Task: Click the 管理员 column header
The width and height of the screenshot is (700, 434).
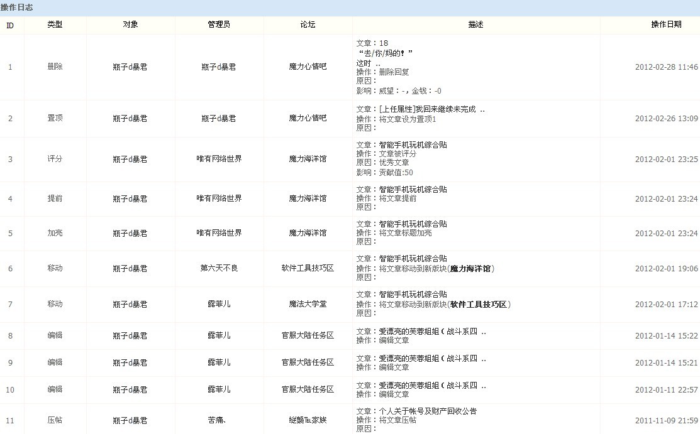Action: point(219,24)
